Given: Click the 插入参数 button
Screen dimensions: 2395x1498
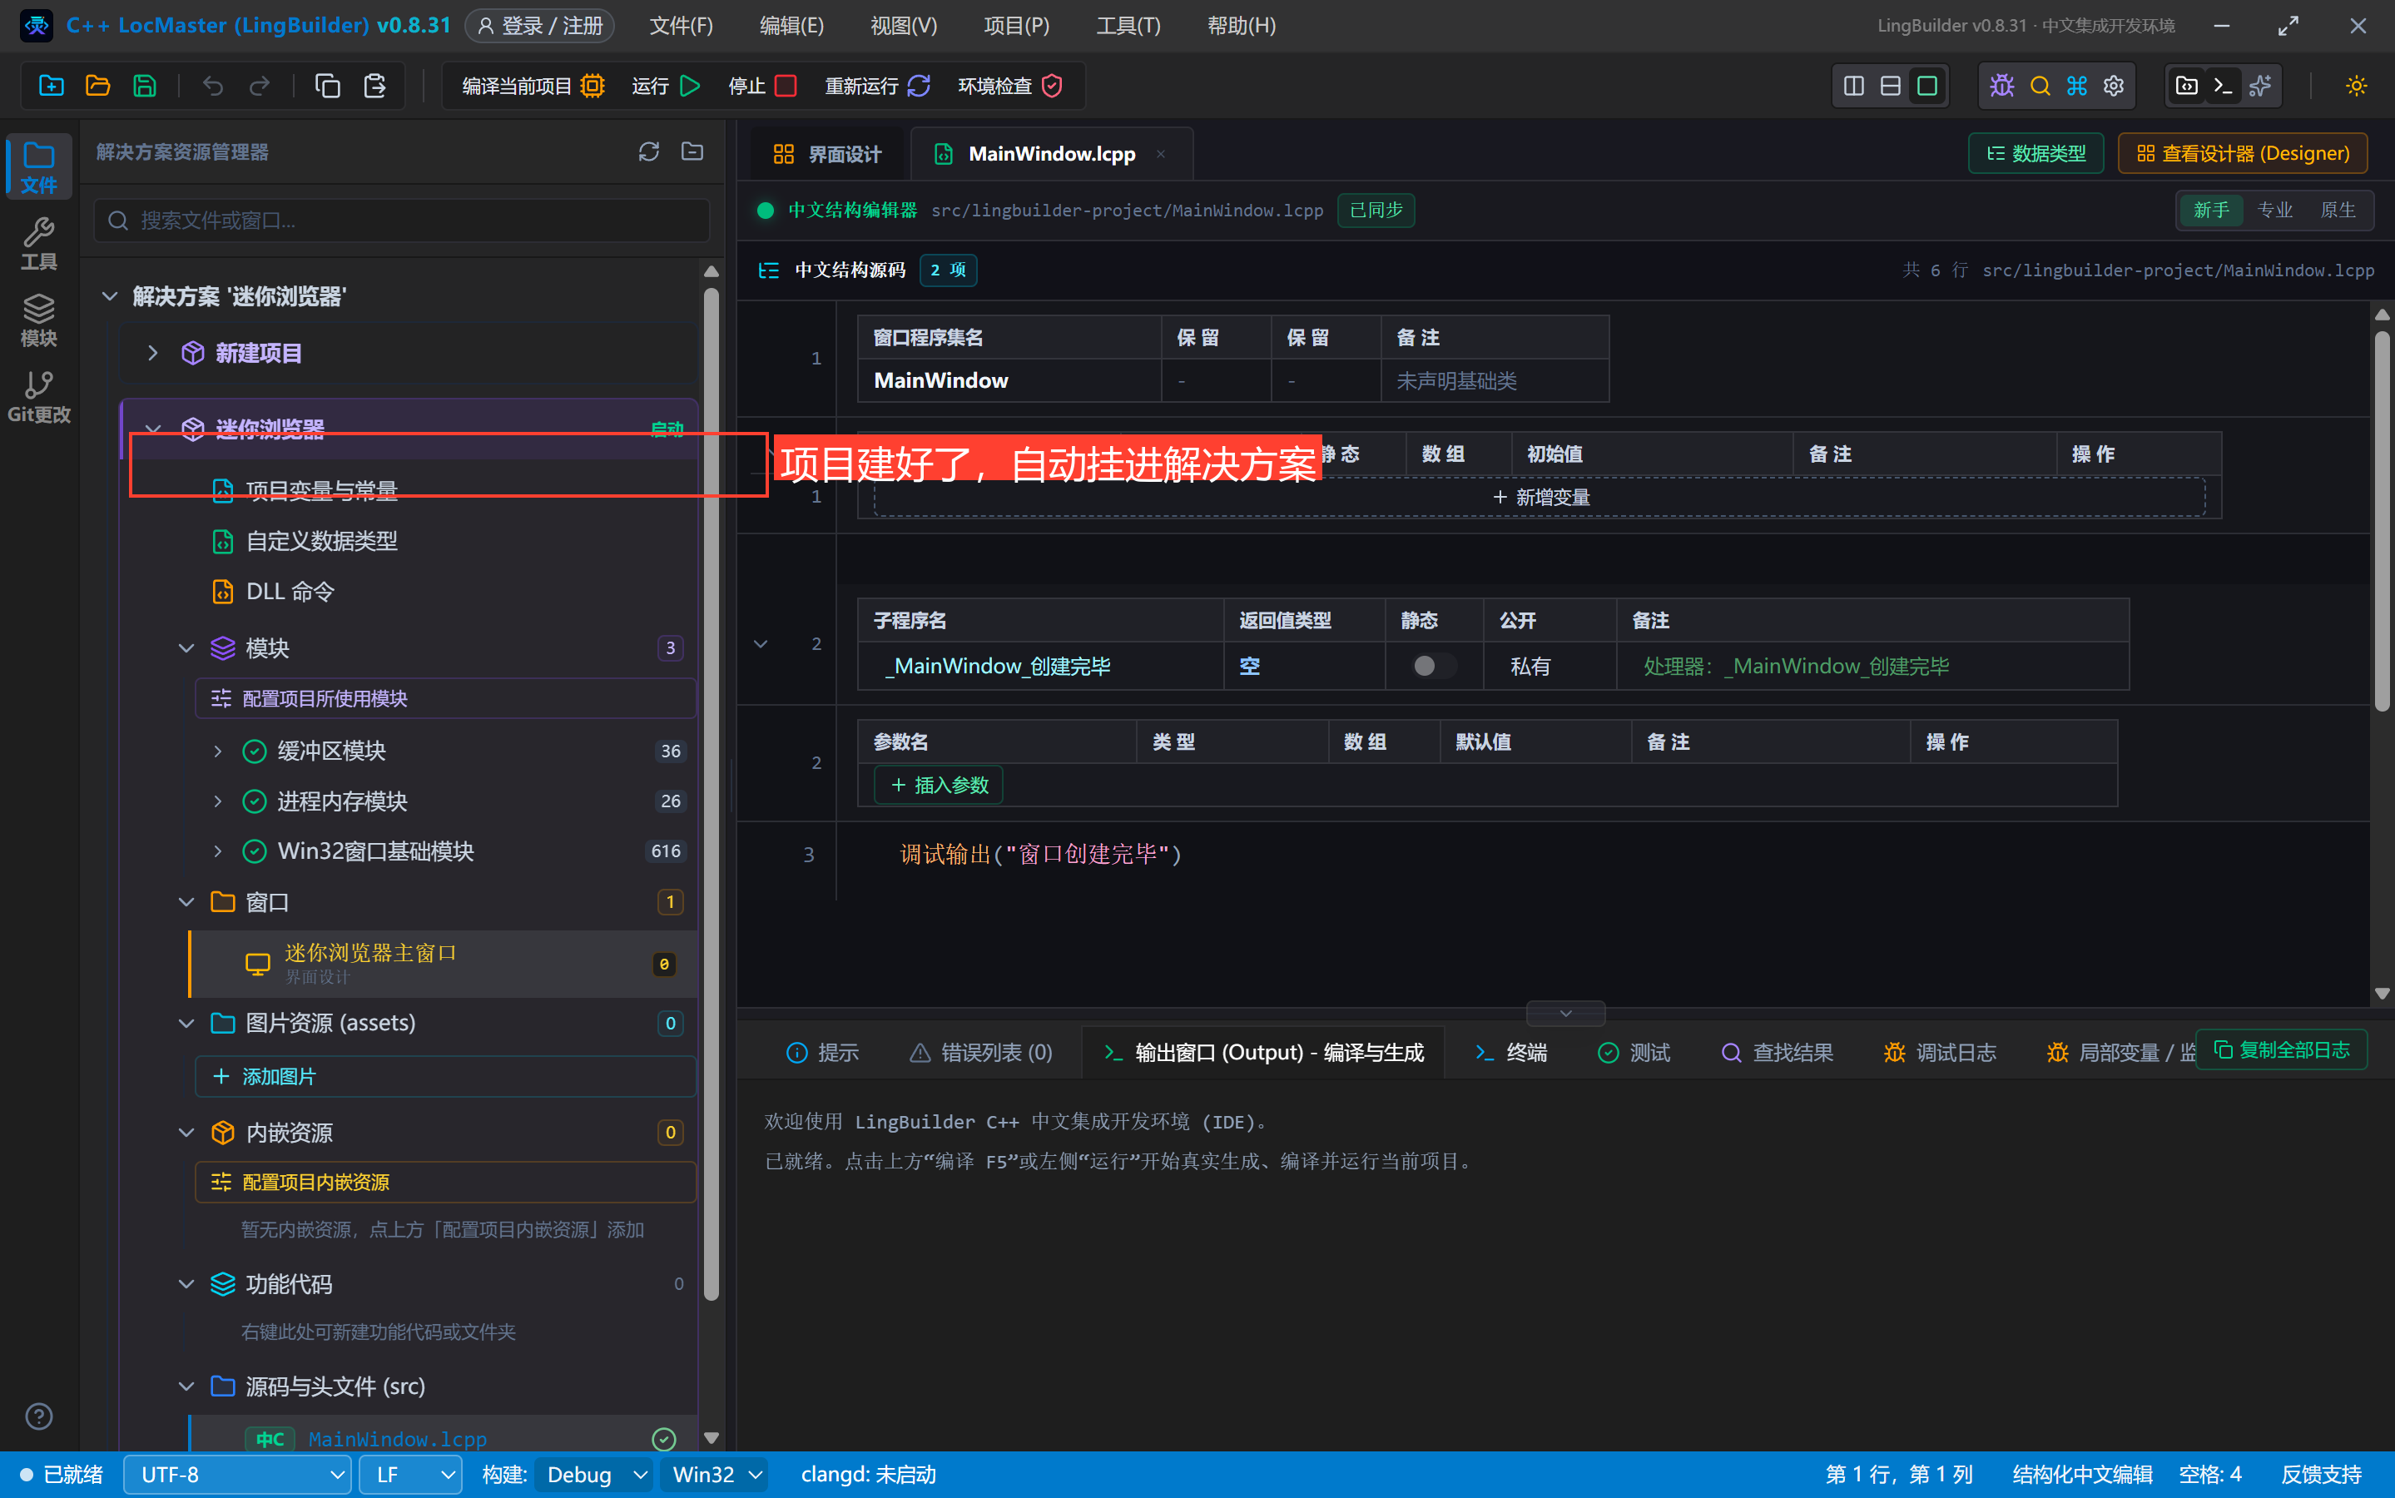Looking at the screenshot, I should (x=939, y=785).
